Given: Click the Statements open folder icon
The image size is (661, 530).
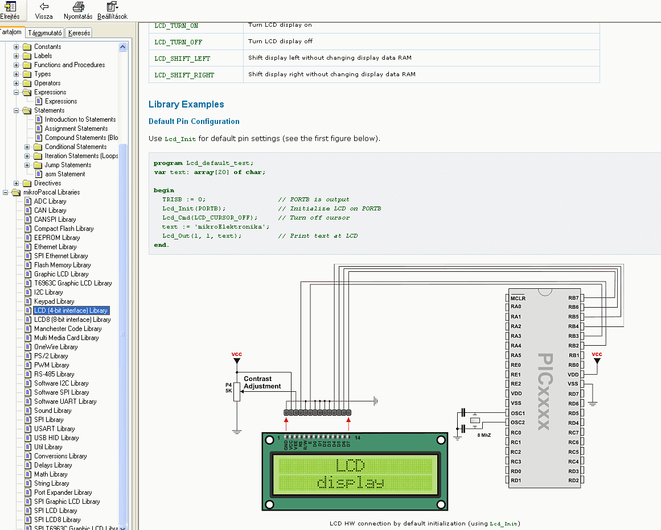Looking at the screenshot, I should [27, 110].
